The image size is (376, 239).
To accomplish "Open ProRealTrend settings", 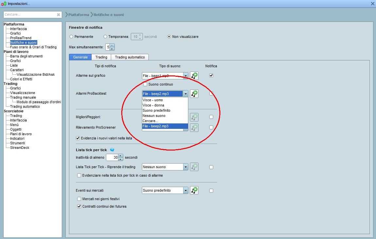I will (21, 38).
